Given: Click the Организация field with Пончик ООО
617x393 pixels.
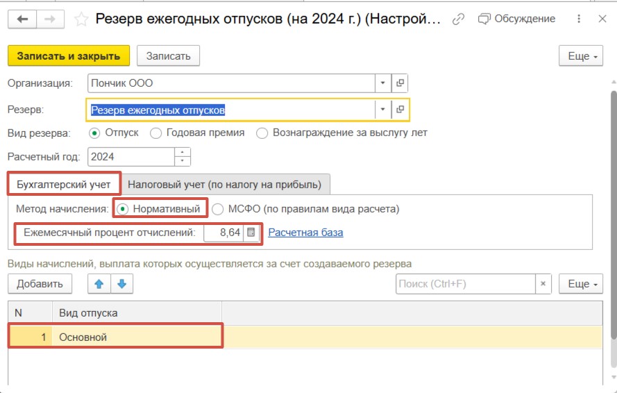Looking at the screenshot, I should [231, 83].
